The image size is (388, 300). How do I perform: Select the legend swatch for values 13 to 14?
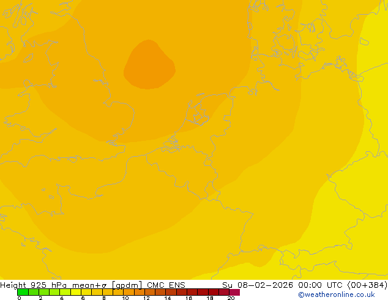coord(160,292)
